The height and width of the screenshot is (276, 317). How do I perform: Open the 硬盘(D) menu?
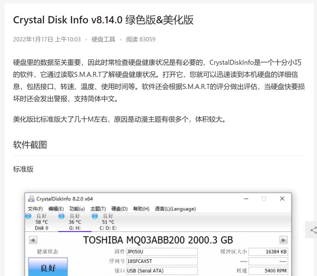click(x=119, y=209)
